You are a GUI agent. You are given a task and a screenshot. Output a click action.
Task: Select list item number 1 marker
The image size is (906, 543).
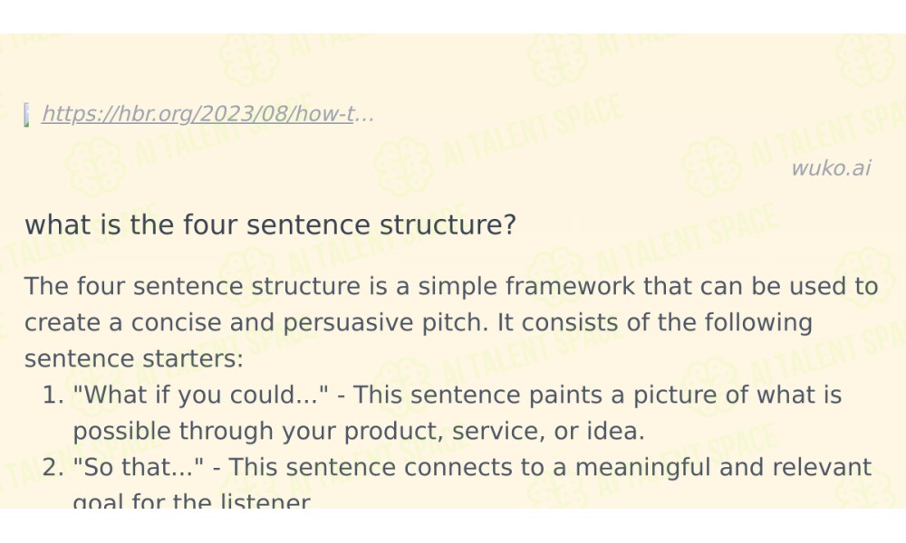53,395
